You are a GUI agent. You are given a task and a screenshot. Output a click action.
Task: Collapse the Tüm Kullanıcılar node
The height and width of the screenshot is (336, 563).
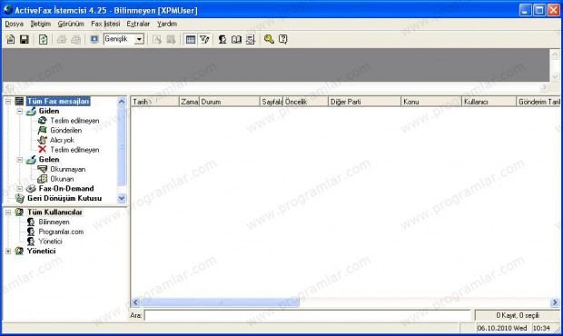8,212
